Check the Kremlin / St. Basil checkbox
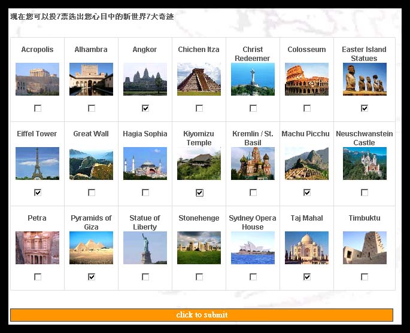 point(253,193)
